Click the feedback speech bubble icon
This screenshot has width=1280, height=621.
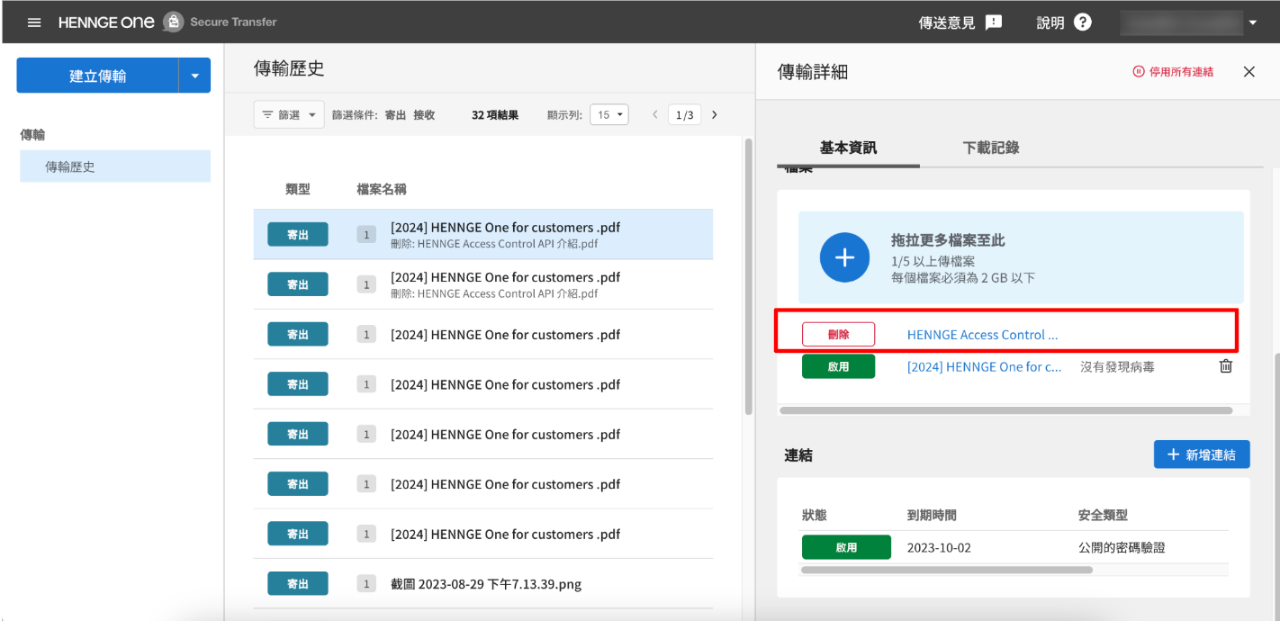click(994, 22)
